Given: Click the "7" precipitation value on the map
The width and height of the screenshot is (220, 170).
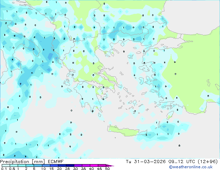Looking at the screenshot, I should (20, 84).
